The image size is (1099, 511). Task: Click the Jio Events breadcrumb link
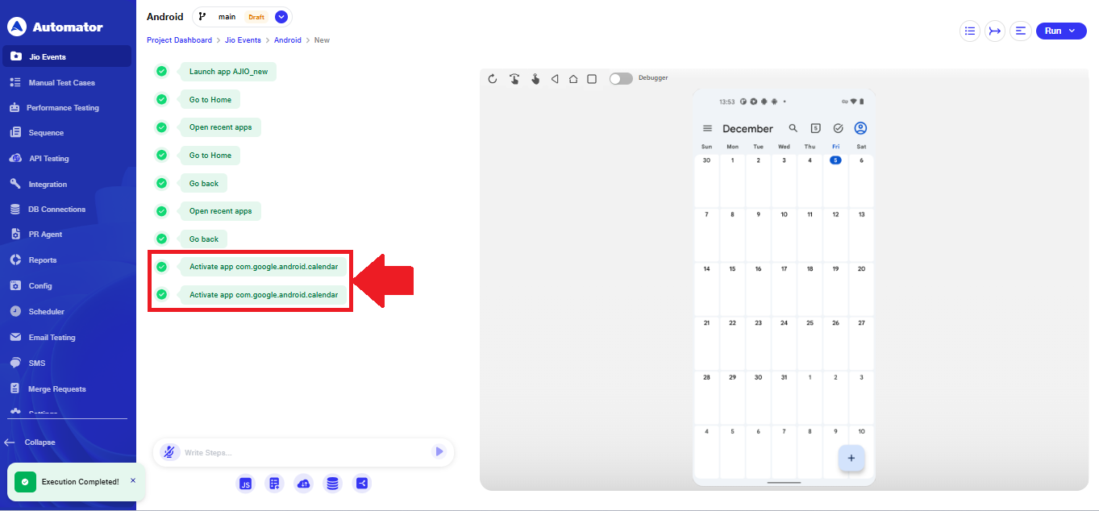tap(243, 40)
